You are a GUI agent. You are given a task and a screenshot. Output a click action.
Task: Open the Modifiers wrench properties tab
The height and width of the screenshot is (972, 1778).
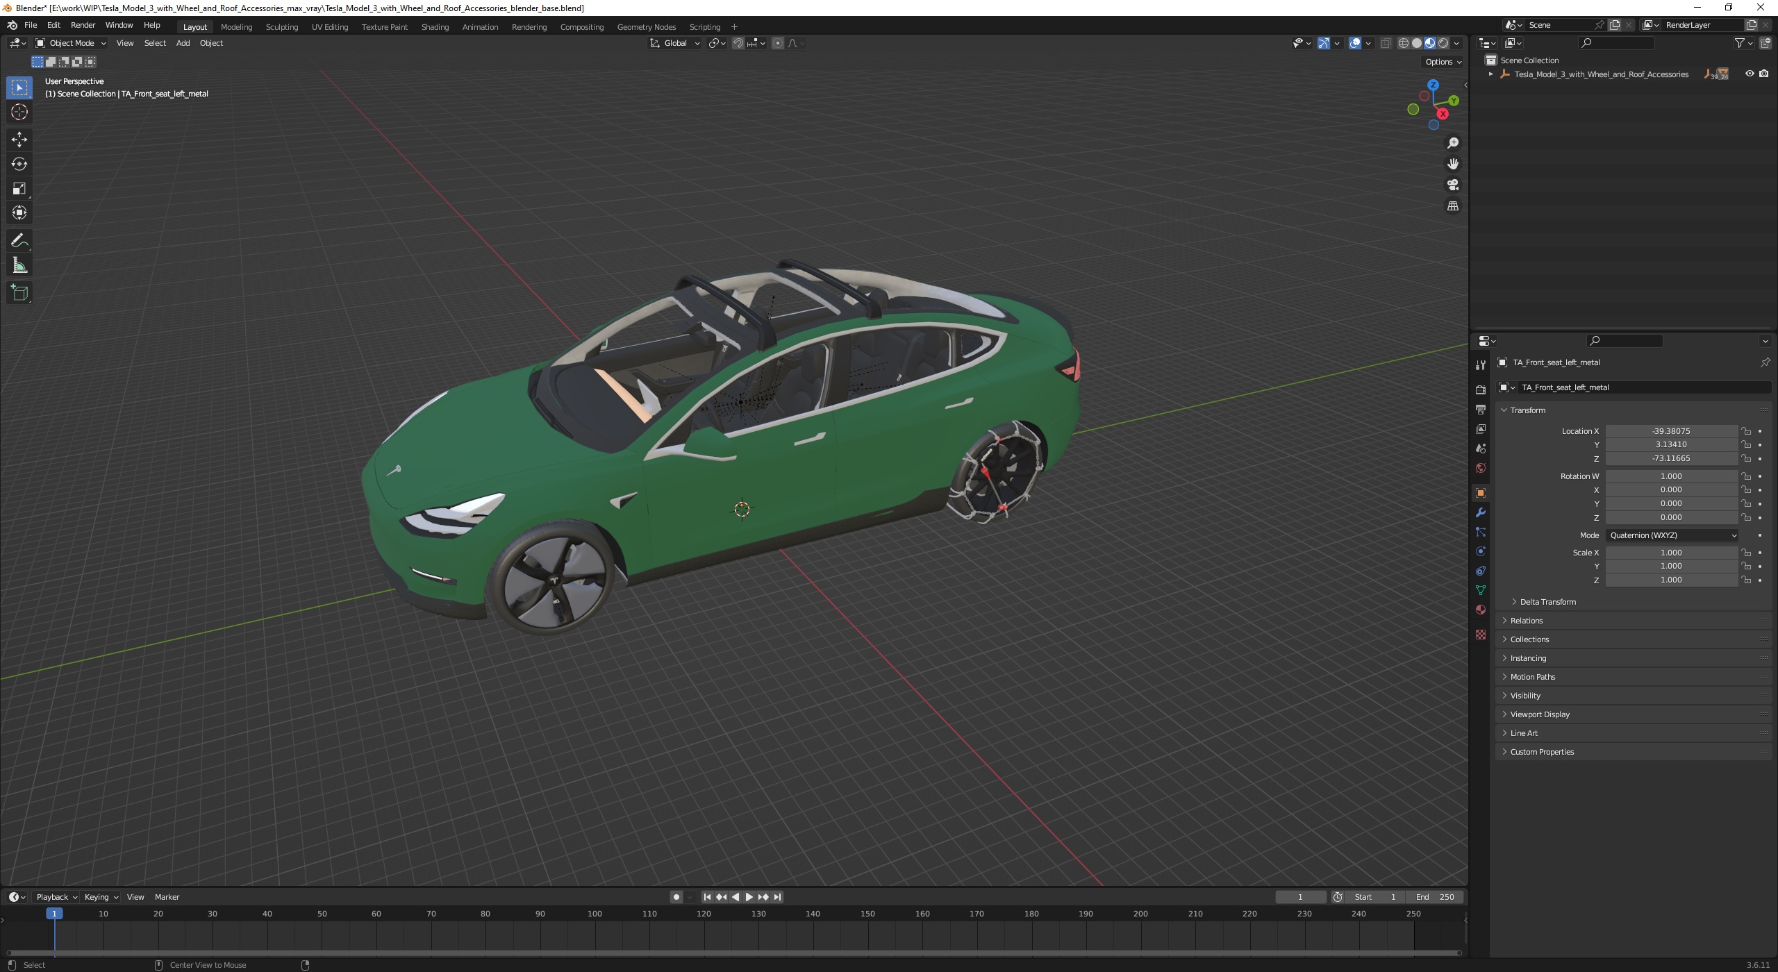coord(1480,512)
